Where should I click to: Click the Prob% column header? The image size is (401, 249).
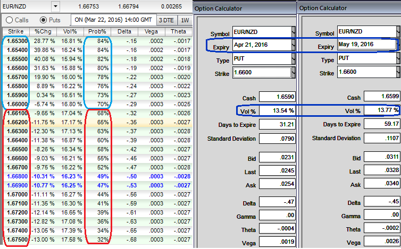coord(97,31)
